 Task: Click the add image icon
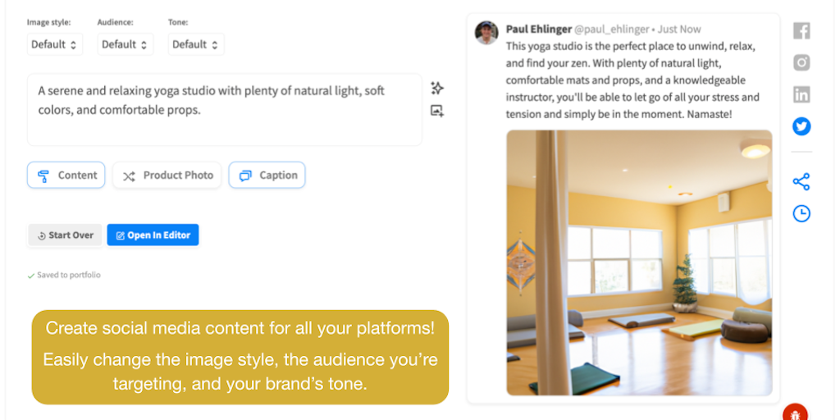(x=437, y=112)
